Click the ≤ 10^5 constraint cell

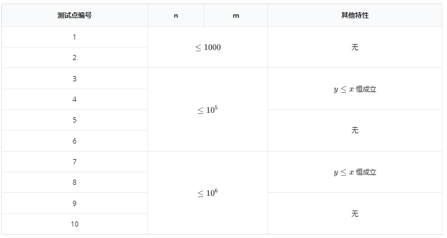click(208, 110)
